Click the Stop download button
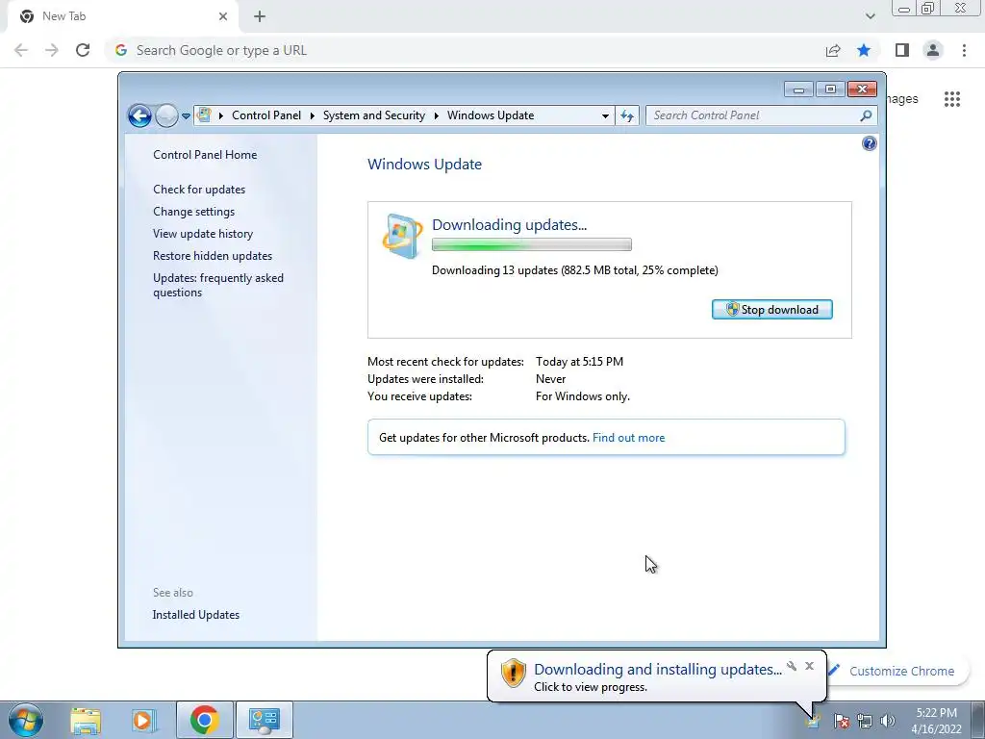 [772, 309]
